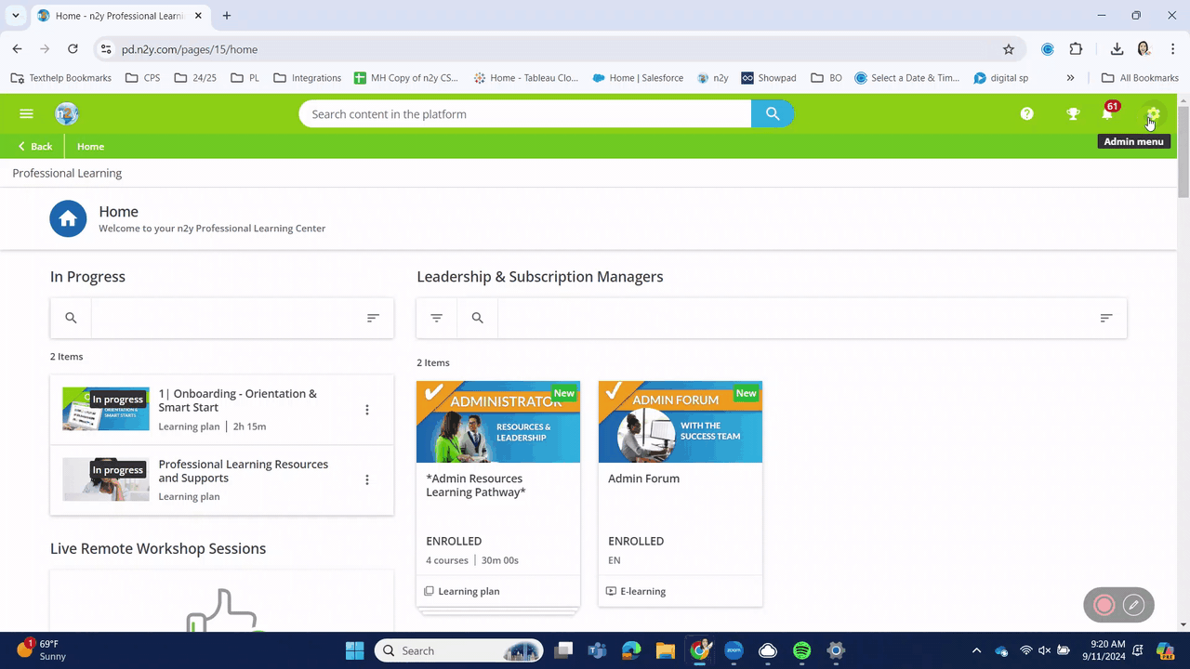1190x669 pixels.
Task: Open the Admin menu gear icon
Action: tap(1153, 114)
